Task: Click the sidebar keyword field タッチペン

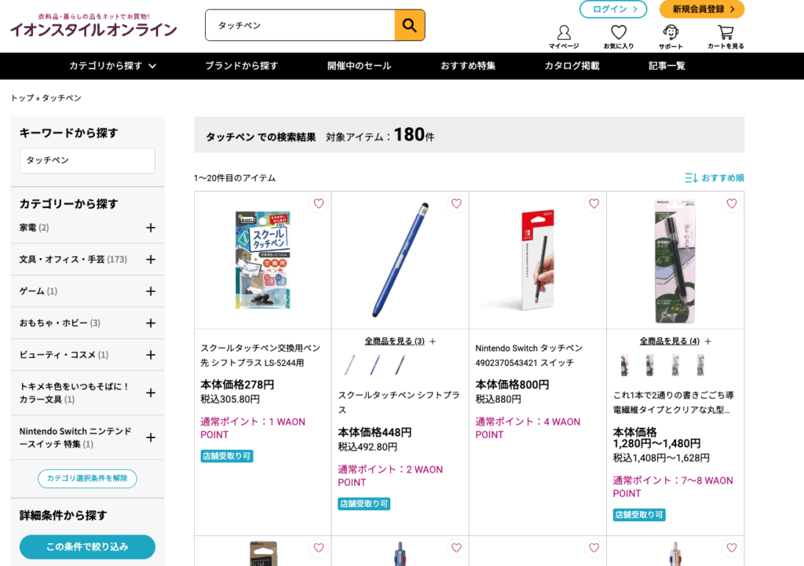Action: pyautogui.click(x=87, y=160)
